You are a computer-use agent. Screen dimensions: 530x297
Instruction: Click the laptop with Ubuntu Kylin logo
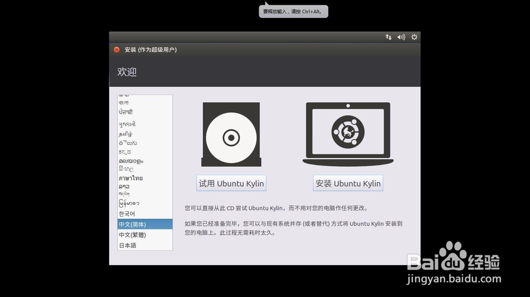click(x=348, y=134)
